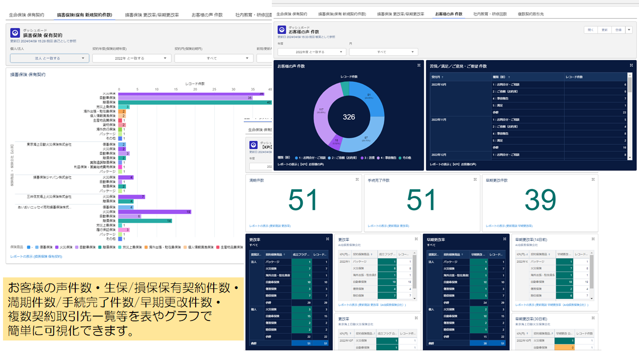Click the 更新 refresh button
The width and height of the screenshot is (639, 352).
pyautogui.click(x=604, y=30)
